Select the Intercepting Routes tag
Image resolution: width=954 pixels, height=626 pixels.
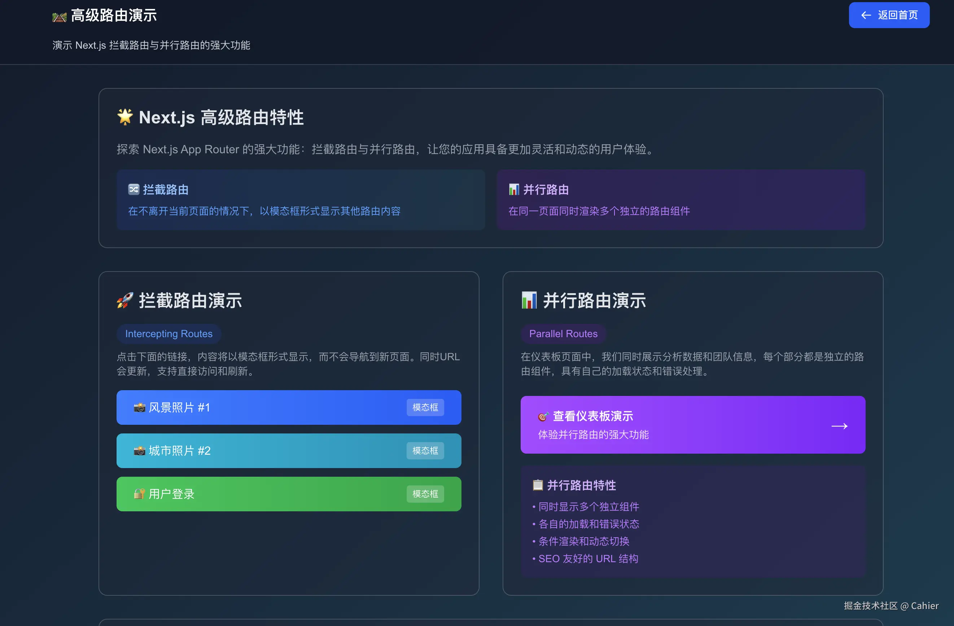pos(169,334)
